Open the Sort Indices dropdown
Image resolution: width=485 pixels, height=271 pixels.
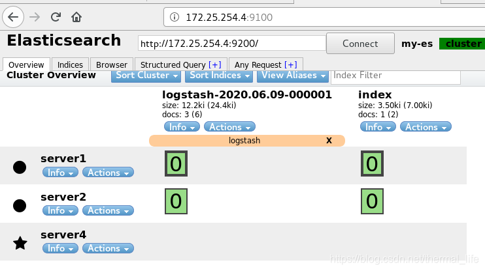220,76
